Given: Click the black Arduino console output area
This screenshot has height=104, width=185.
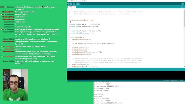Looking at the screenshot, I should pos(126,75).
